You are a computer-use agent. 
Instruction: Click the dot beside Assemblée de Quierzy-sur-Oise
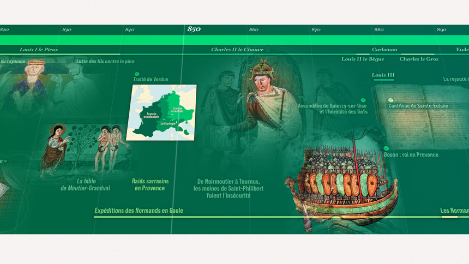[x=363, y=100]
